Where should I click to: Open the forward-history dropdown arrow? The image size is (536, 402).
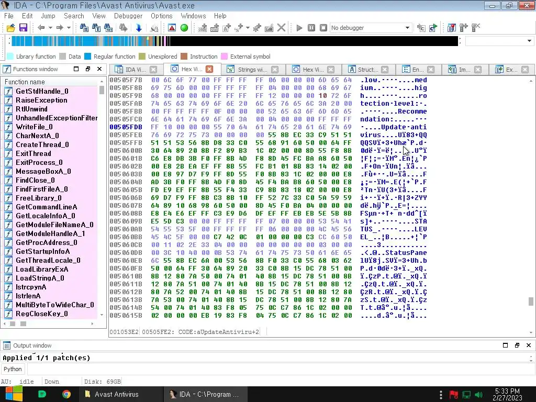(69, 28)
